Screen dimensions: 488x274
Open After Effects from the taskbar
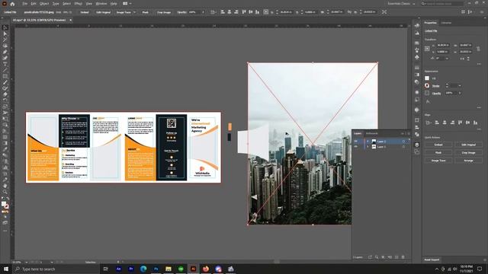tap(119, 269)
